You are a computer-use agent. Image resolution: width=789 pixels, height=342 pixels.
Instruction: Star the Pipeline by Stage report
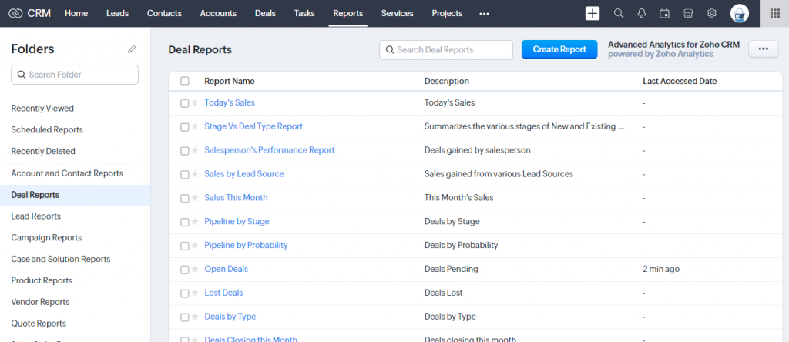[195, 222]
